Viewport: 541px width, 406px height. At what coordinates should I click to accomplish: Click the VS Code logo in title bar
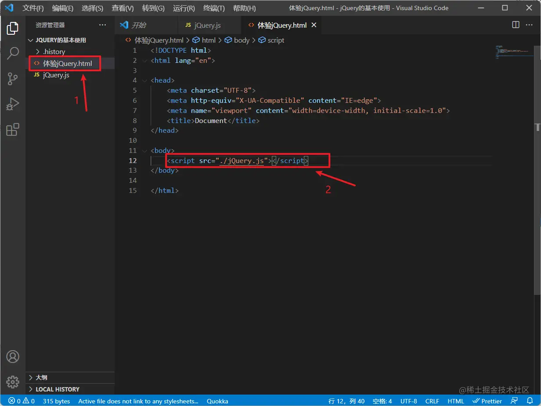pos(9,8)
